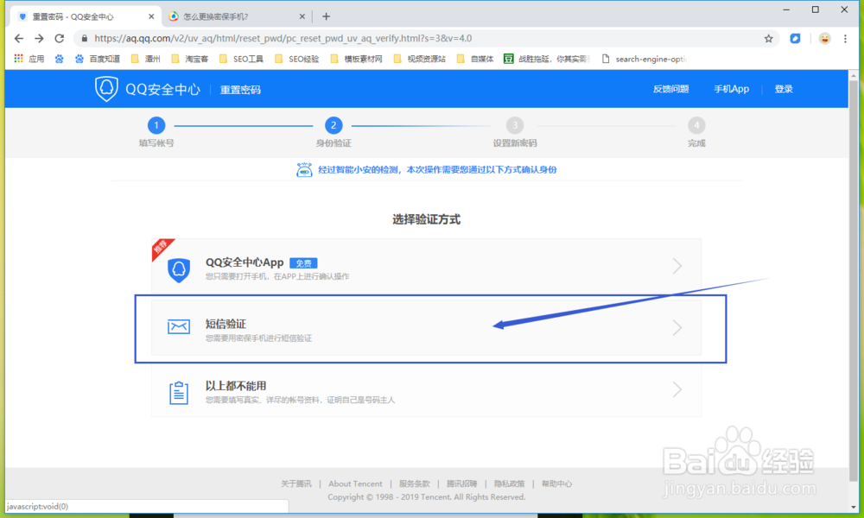This screenshot has width=864, height=518.
Task: Open the blue browser extension icon
Action: pyautogui.click(x=795, y=39)
